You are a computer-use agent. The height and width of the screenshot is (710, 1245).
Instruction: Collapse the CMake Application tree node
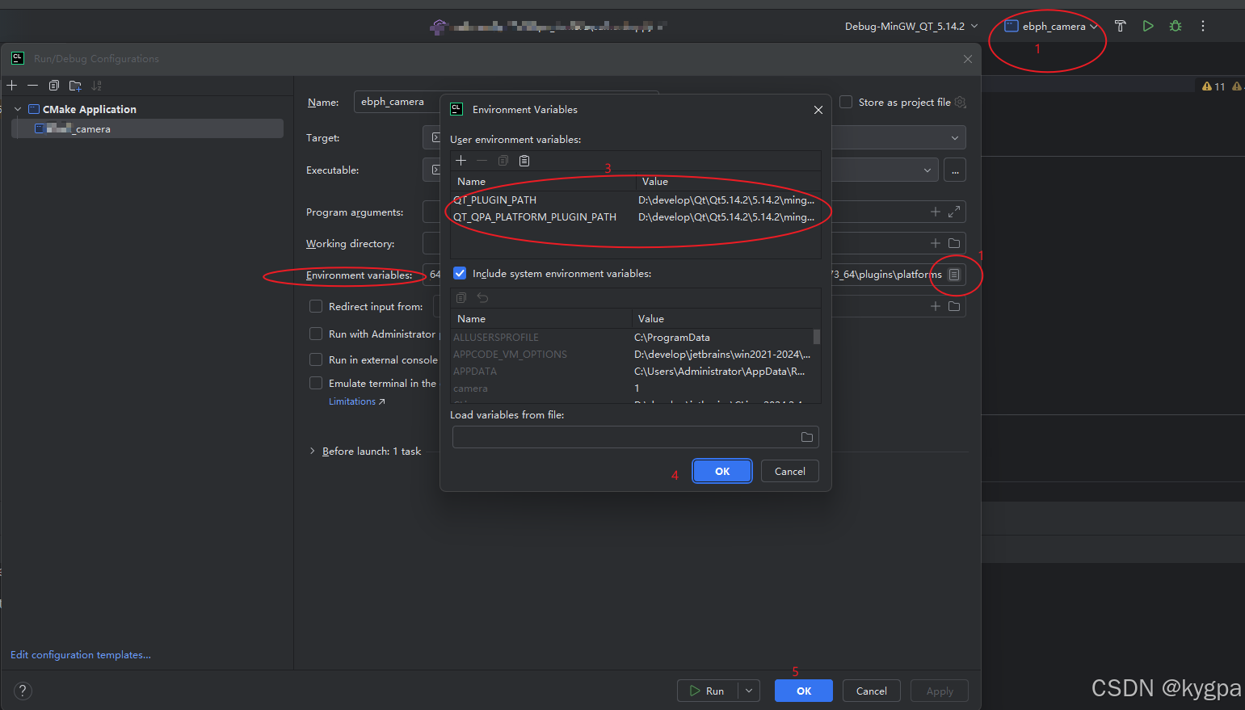tap(17, 109)
